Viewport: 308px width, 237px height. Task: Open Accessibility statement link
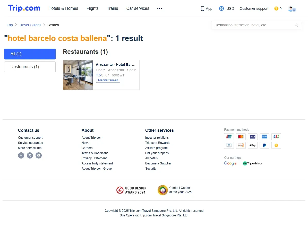(x=97, y=163)
